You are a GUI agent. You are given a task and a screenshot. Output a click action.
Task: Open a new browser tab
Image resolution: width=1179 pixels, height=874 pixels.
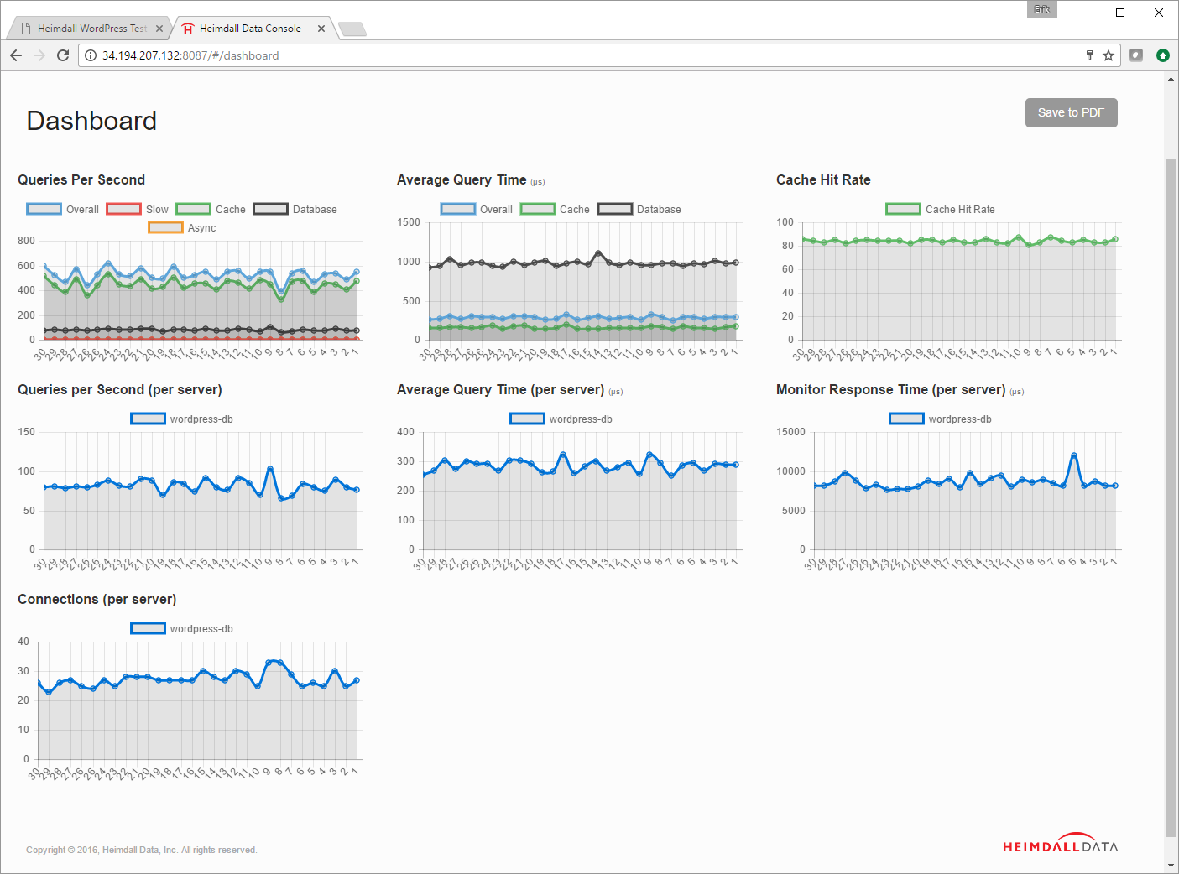(352, 29)
